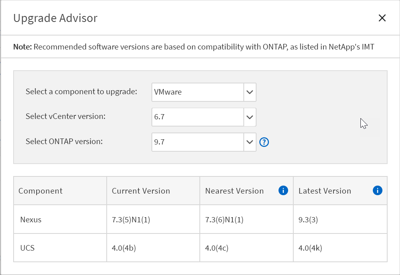Image resolution: width=400 pixels, height=275 pixels.
Task: Click the Nearest Version column header text
Action: (234, 191)
